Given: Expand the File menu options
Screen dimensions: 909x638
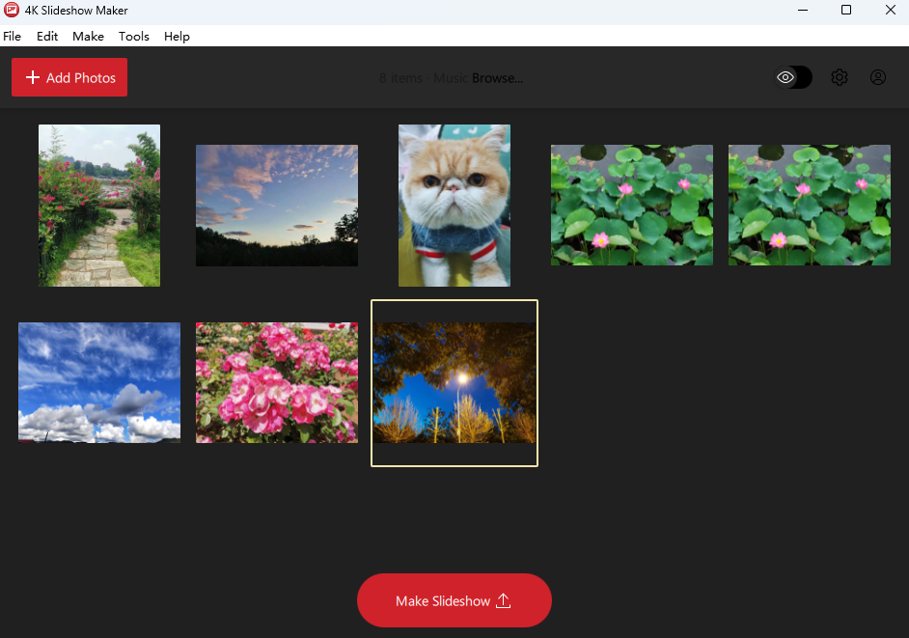Looking at the screenshot, I should point(12,36).
